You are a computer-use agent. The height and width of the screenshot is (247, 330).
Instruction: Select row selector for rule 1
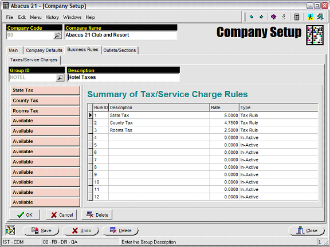pyautogui.click(x=91, y=115)
